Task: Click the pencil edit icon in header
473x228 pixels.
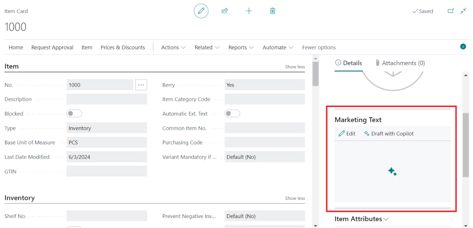Action: click(201, 11)
